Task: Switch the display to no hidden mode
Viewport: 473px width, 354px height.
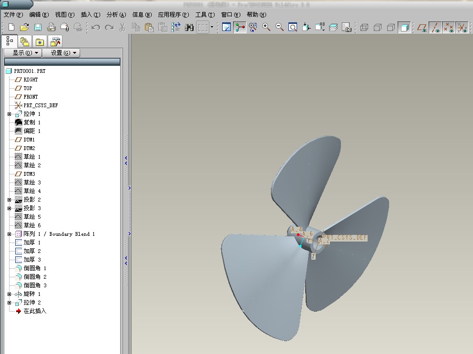Action: [x=391, y=28]
